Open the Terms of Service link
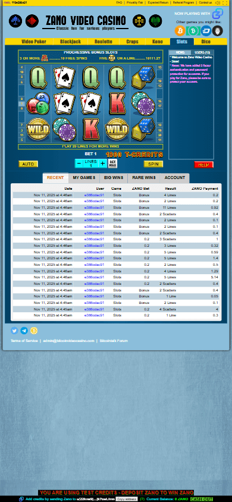232x502 pixels. tap(24, 341)
